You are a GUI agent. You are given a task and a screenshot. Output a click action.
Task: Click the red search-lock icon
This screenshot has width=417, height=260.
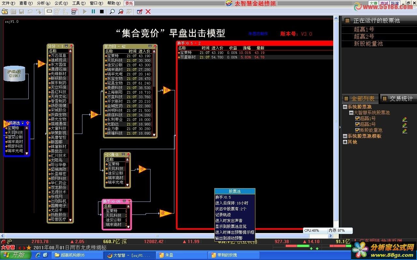pyautogui.click(x=121, y=11)
